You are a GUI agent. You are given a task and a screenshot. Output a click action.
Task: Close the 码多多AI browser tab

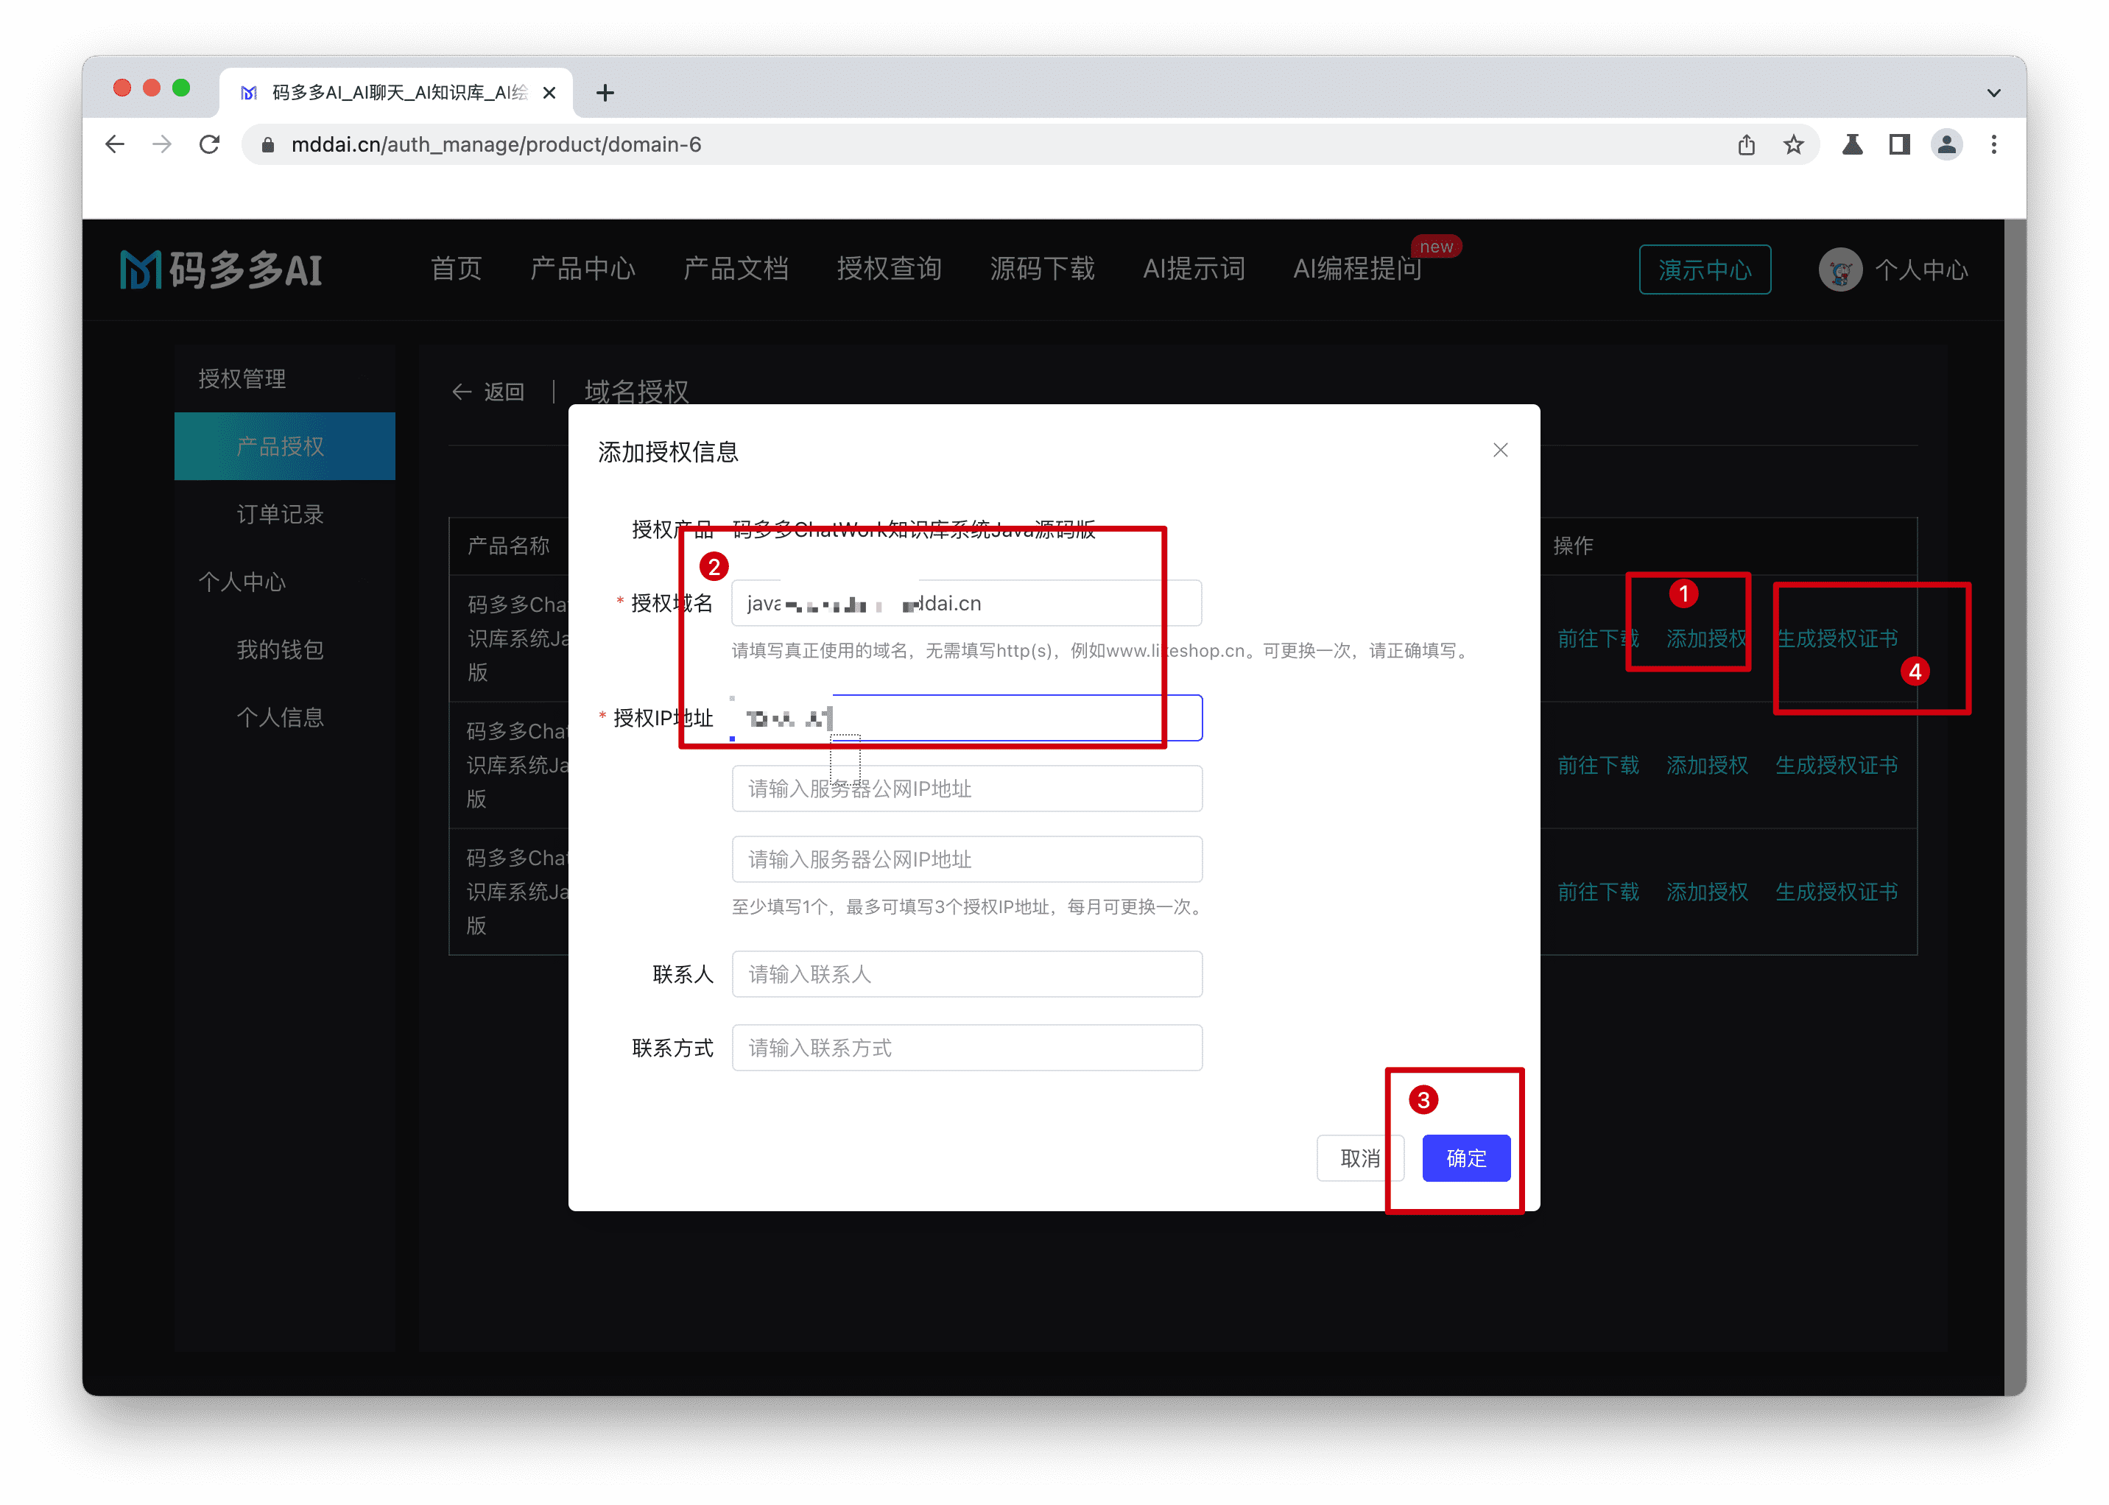549,93
